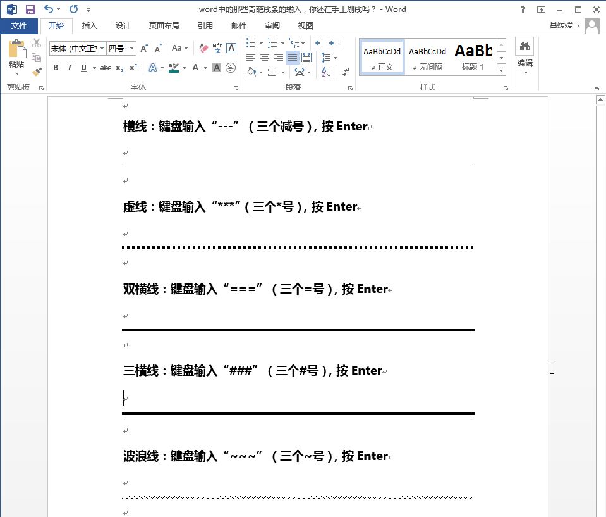Viewport: 606px width, 517px height.
Task: Open the Font dialog launcher
Action: (235, 89)
